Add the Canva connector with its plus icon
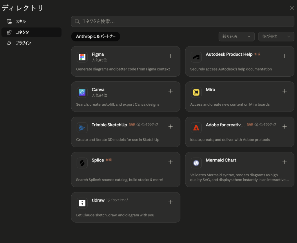Screen dimensions: 297x243 coord(171,91)
